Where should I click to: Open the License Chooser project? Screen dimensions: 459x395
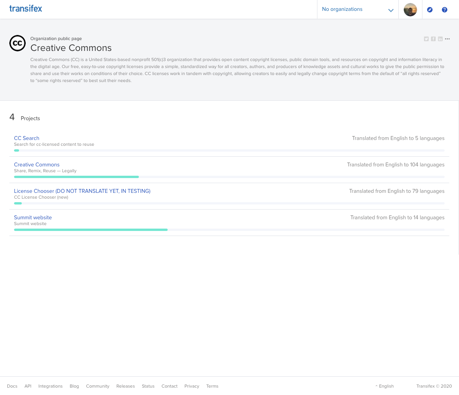[x=82, y=191]
